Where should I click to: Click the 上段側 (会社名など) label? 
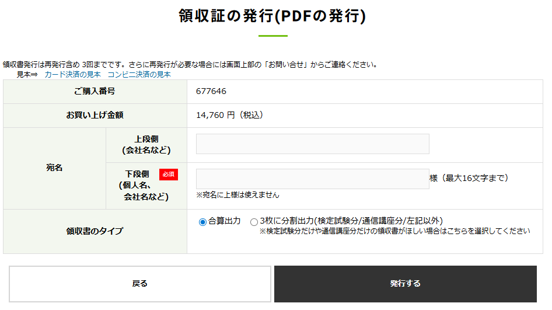pos(146,145)
